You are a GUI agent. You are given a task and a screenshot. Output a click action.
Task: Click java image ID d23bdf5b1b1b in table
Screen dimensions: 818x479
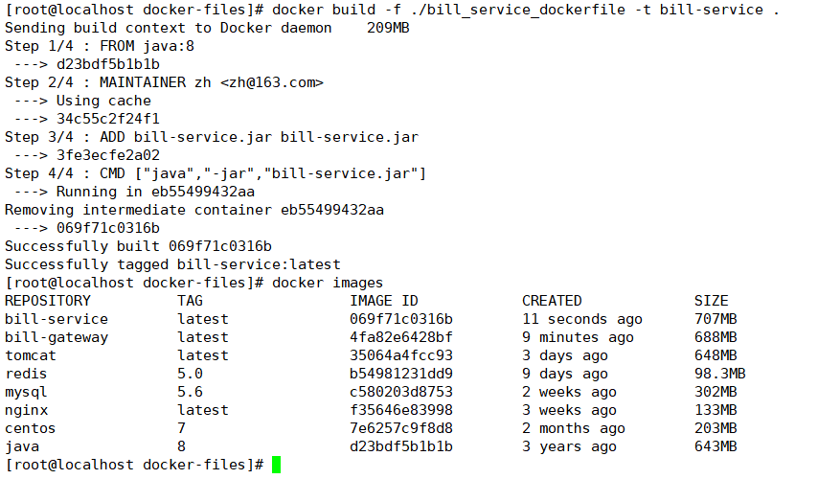[x=401, y=446]
